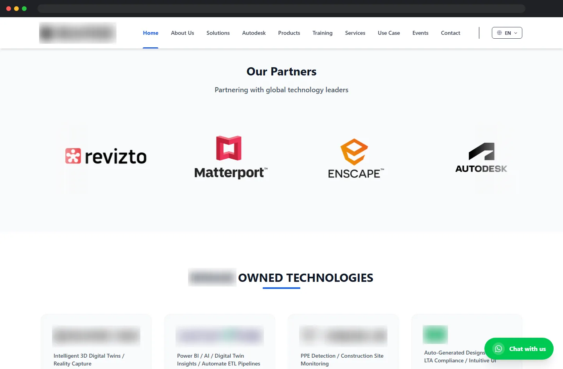Visit the Use Case page

click(389, 33)
